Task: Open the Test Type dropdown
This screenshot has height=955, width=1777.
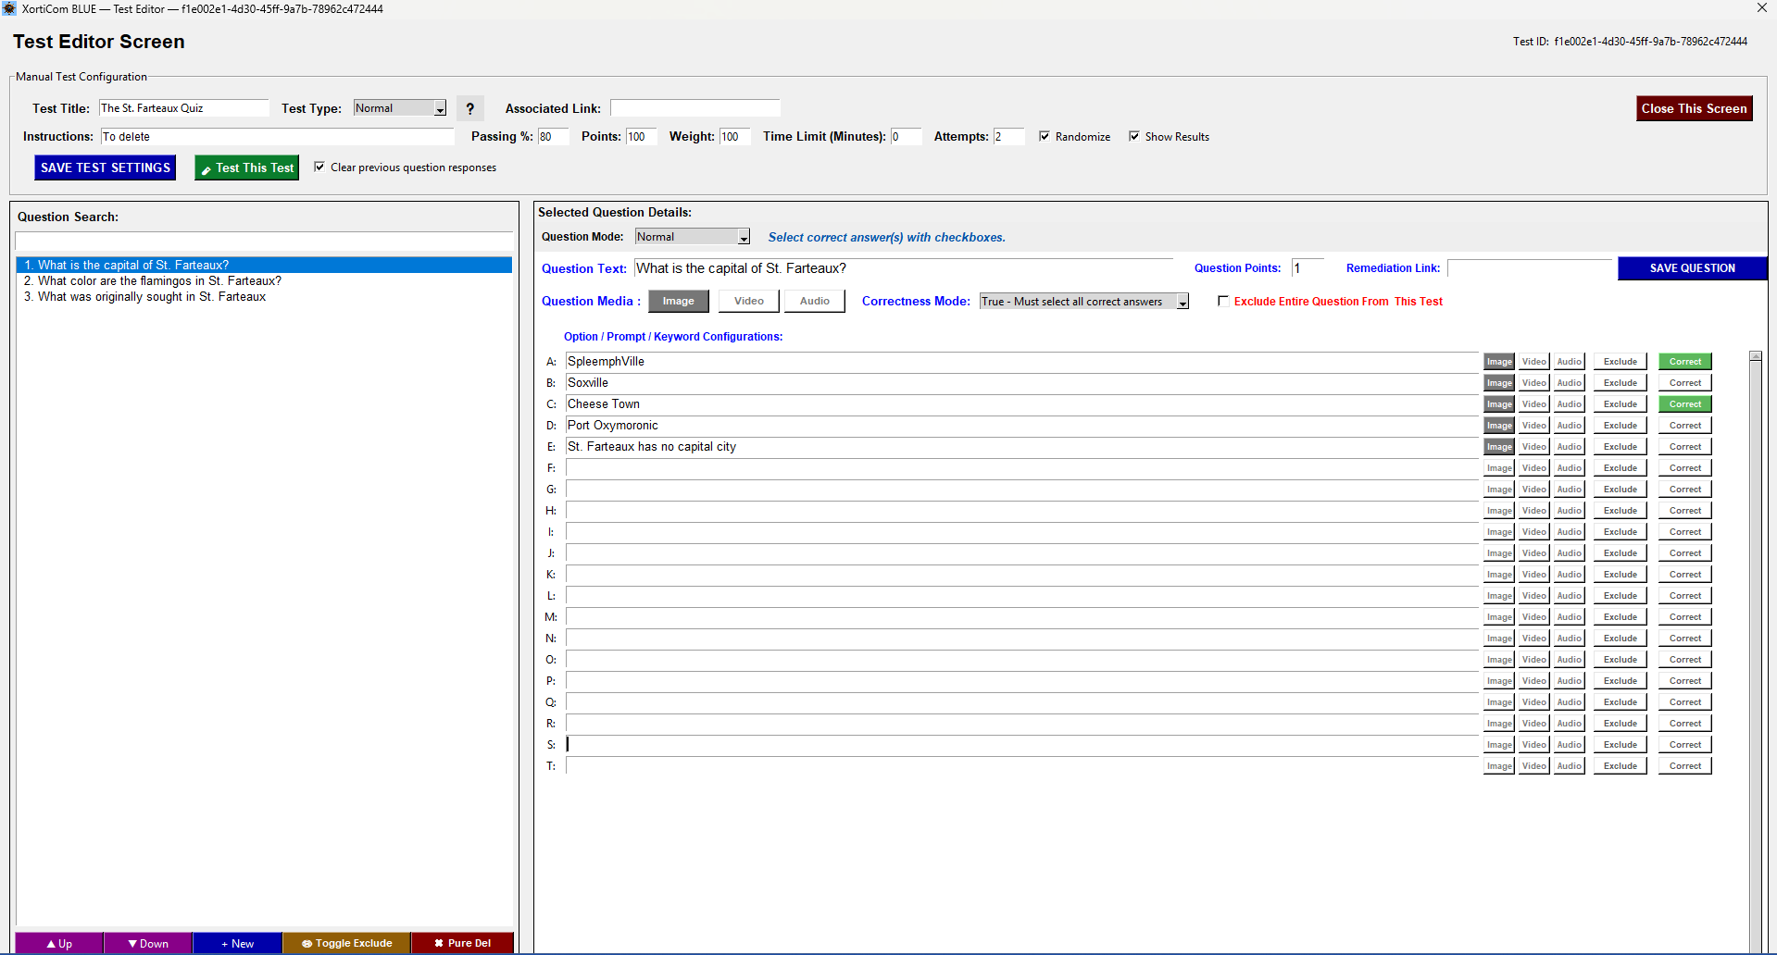Action: [440, 109]
